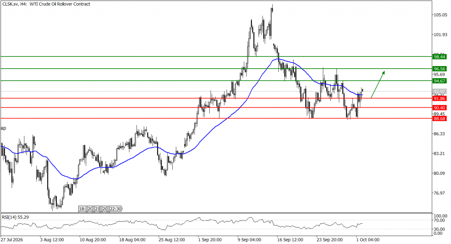
Task: Click the 105.05 price axis value
Action: (x=440, y=15)
